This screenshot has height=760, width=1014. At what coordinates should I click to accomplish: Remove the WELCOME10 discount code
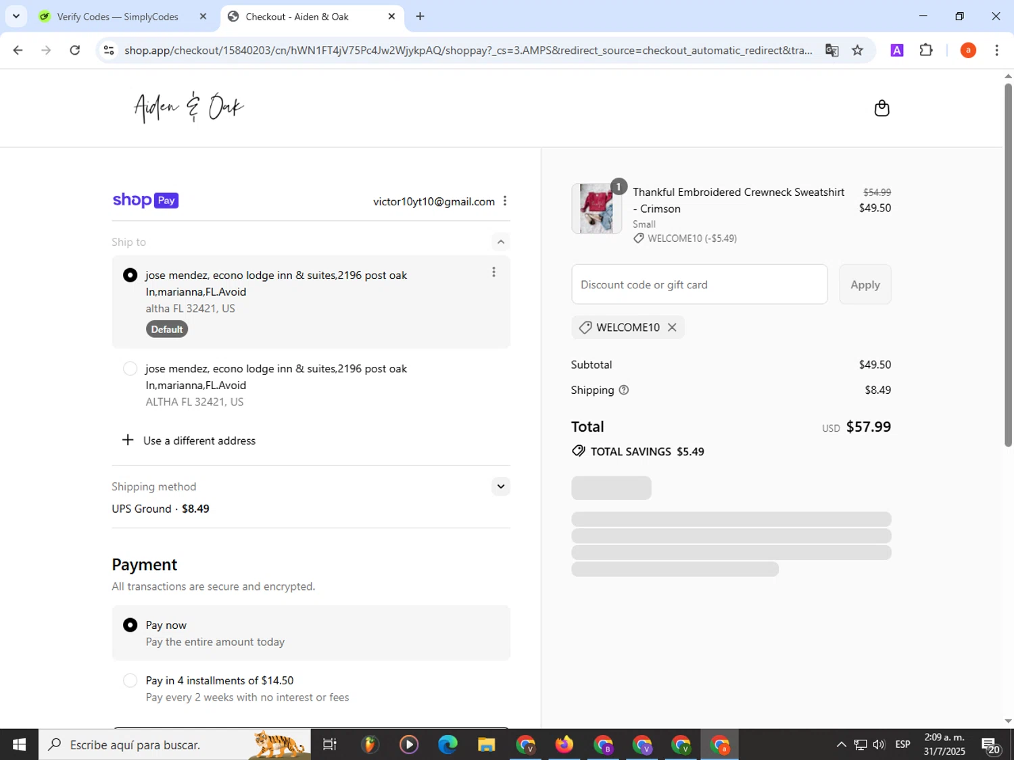click(672, 327)
